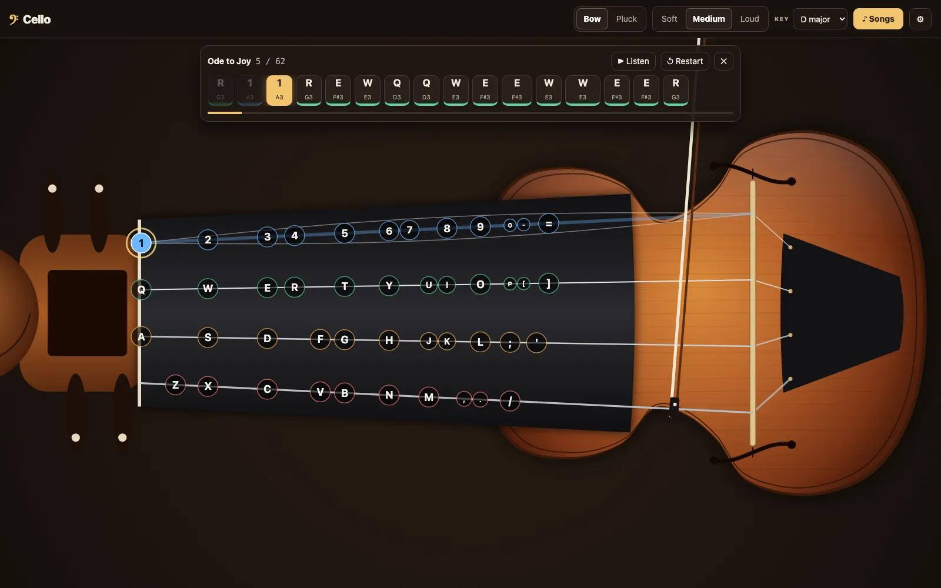This screenshot has height=588, width=941.
Task: Play fingerboard note 4
Action: click(295, 236)
